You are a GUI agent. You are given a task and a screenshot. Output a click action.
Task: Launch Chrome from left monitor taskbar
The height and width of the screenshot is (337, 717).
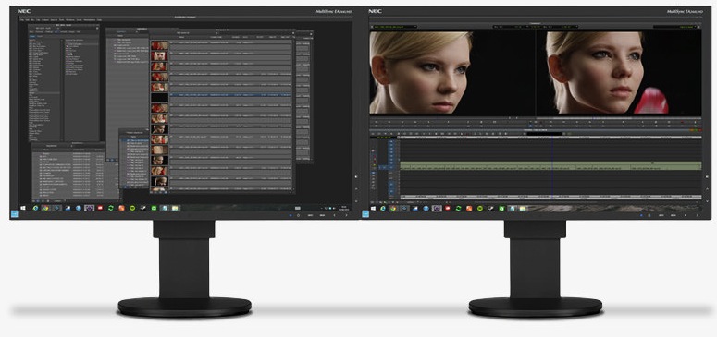(45, 208)
